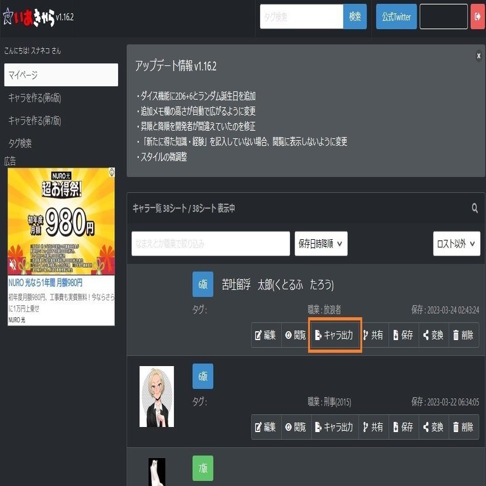Click the red logout icon at top right
The height and width of the screenshot is (486, 486).
(x=478, y=16)
